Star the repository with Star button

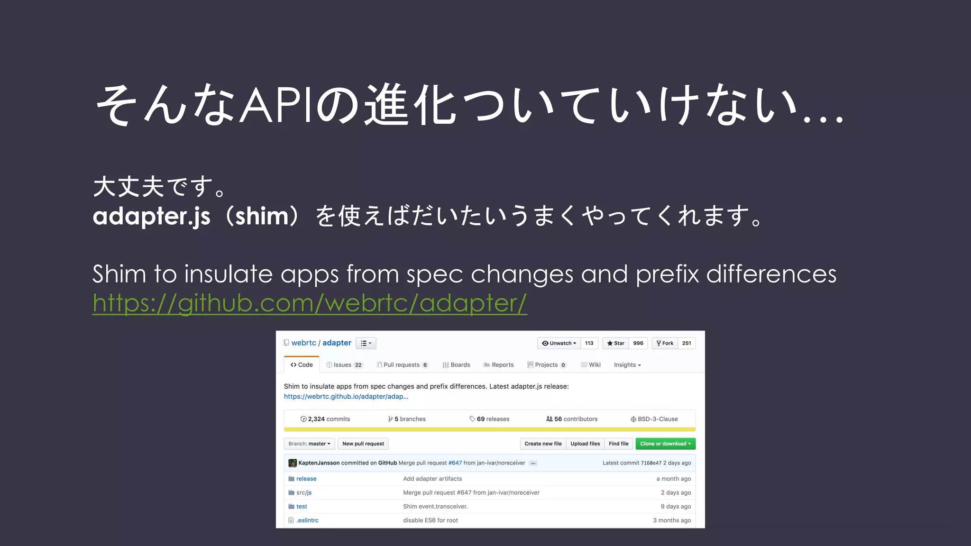click(615, 343)
